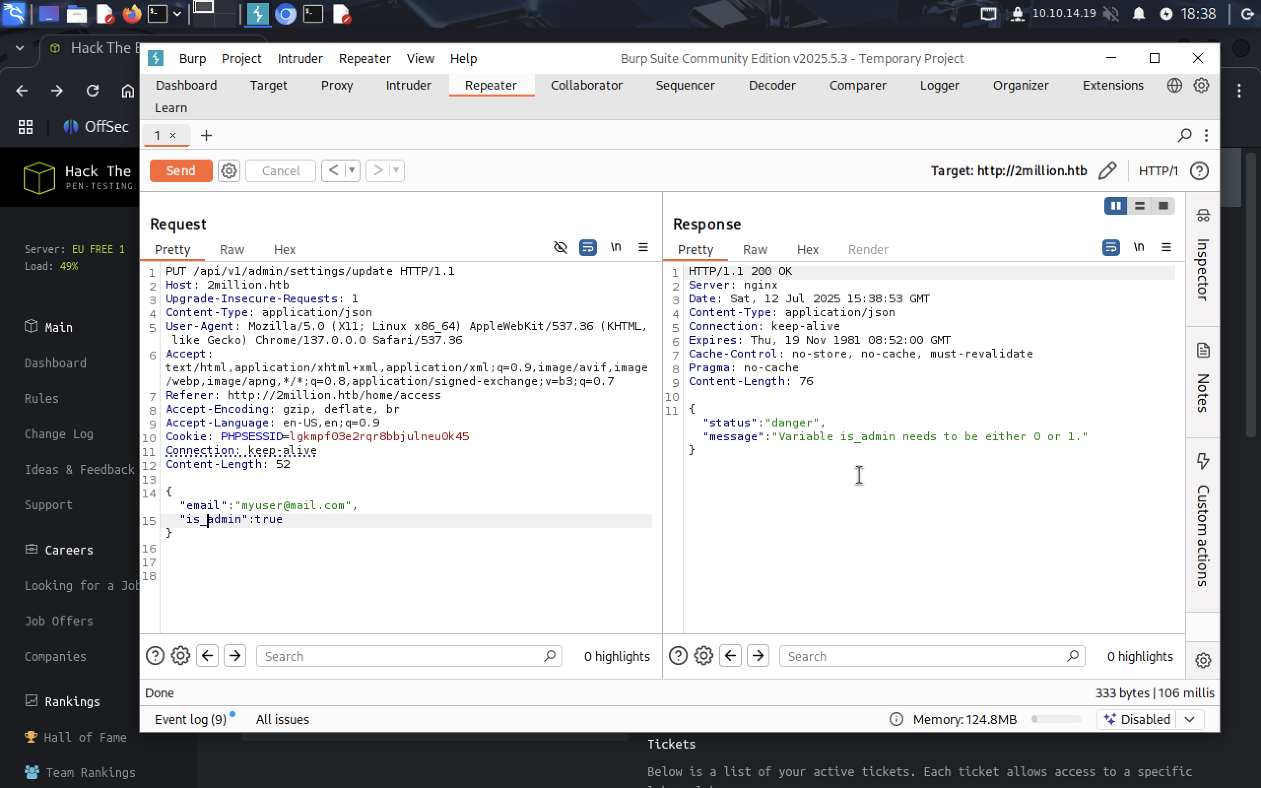Switch Response view to Render tab
Viewport: 1261px width, 788px height.
pyautogui.click(x=868, y=250)
